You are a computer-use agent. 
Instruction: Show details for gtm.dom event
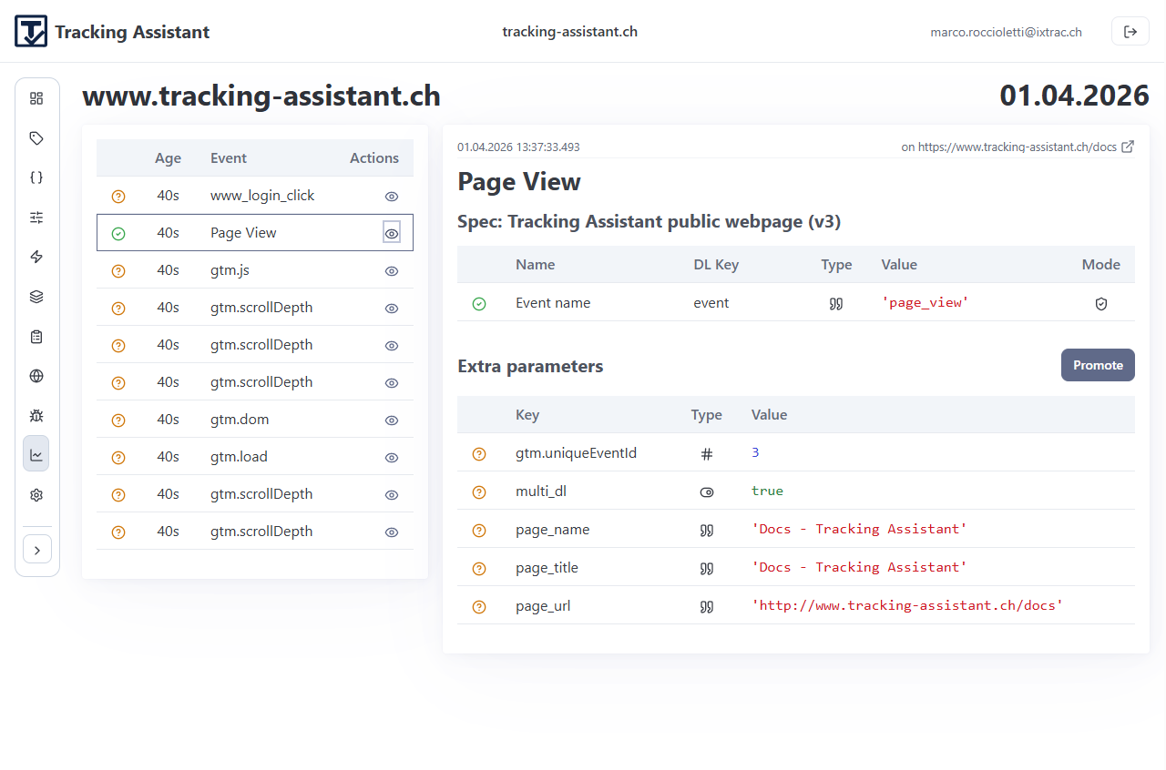click(x=392, y=420)
